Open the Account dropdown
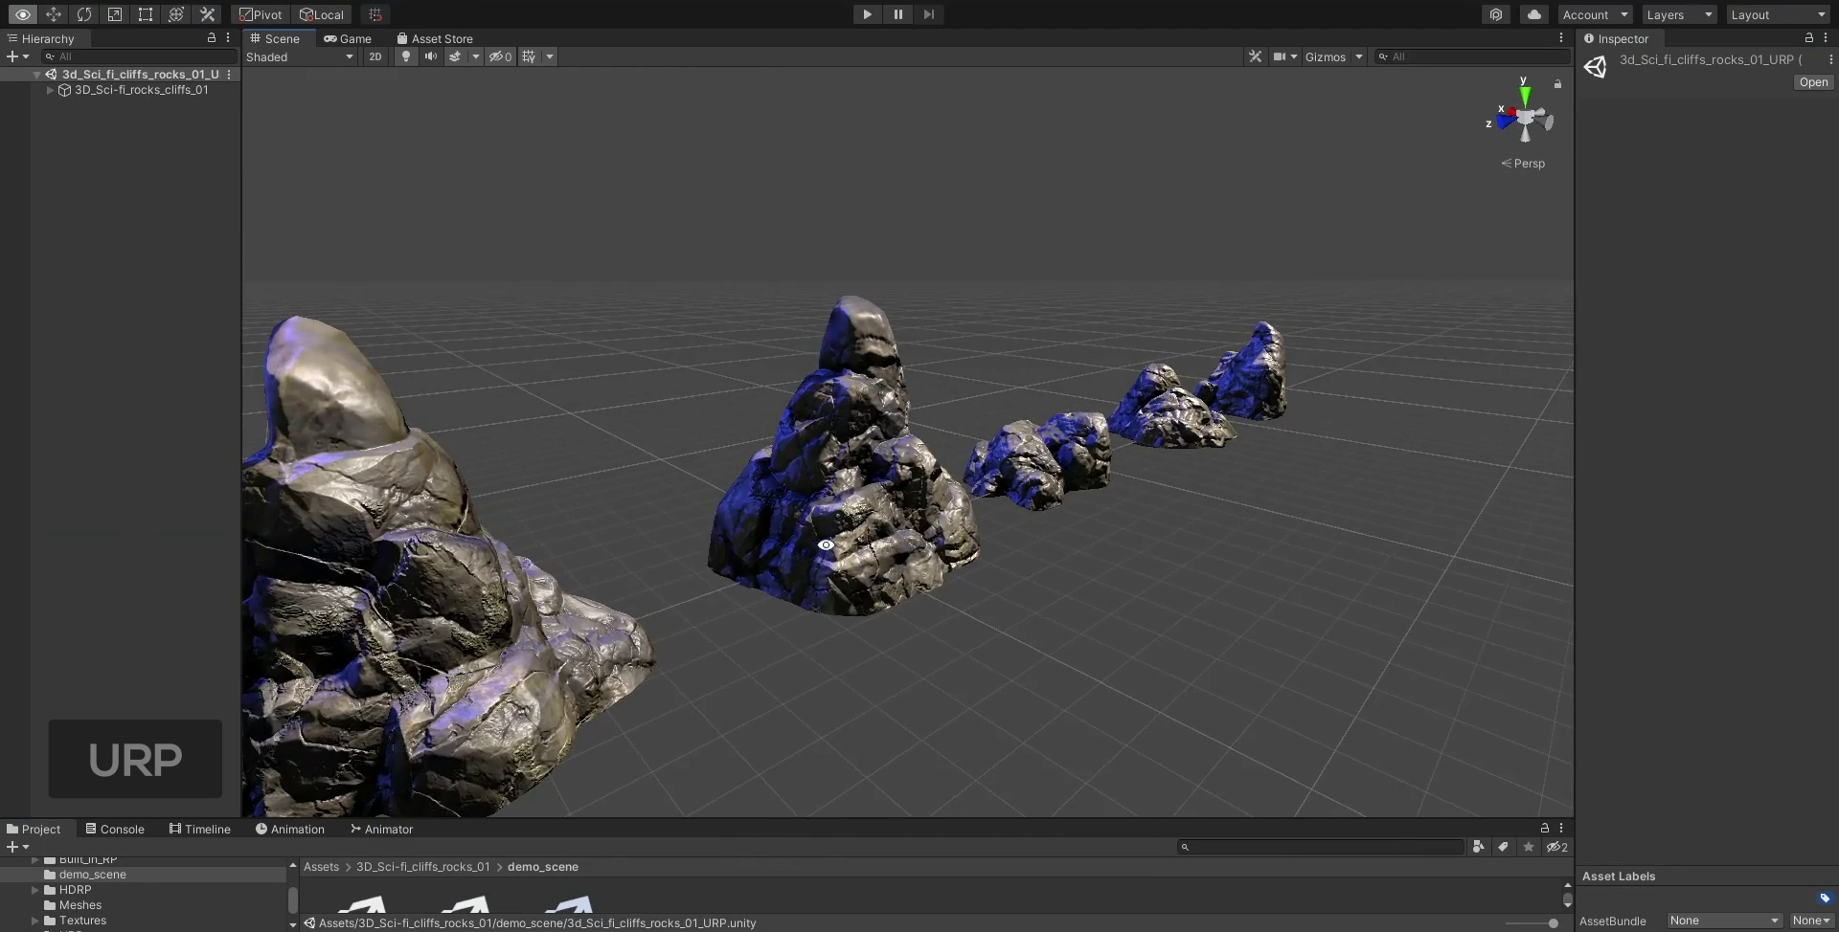This screenshot has height=932, width=1839. coord(1595,14)
